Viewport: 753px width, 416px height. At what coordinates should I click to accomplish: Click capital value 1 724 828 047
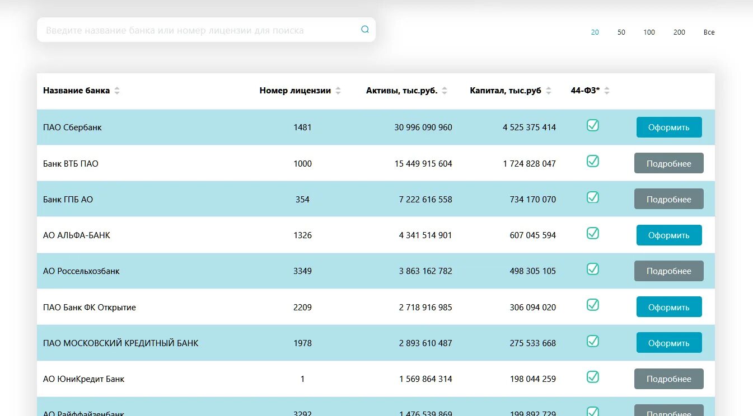[x=530, y=164]
